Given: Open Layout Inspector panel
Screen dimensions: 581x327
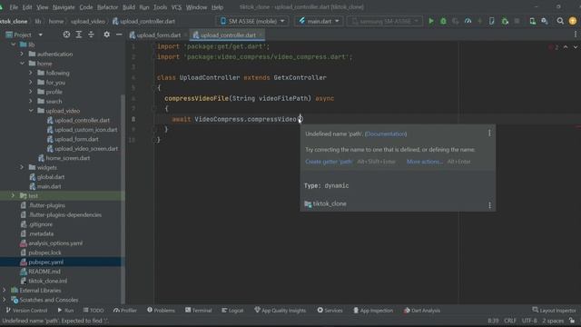Looking at the screenshot, I should [x=555, y=311].
